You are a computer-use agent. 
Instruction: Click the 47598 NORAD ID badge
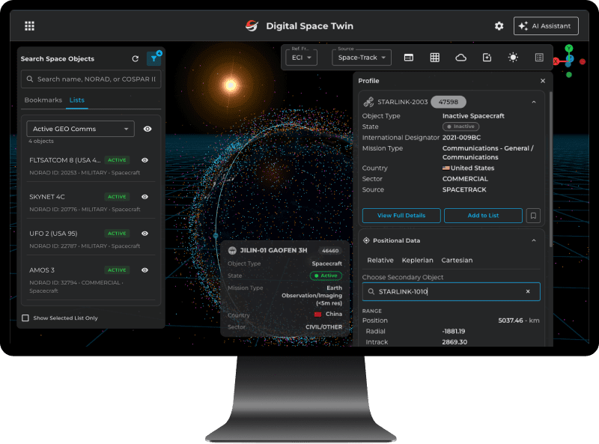pyautogui.click(x=448, y=102)
